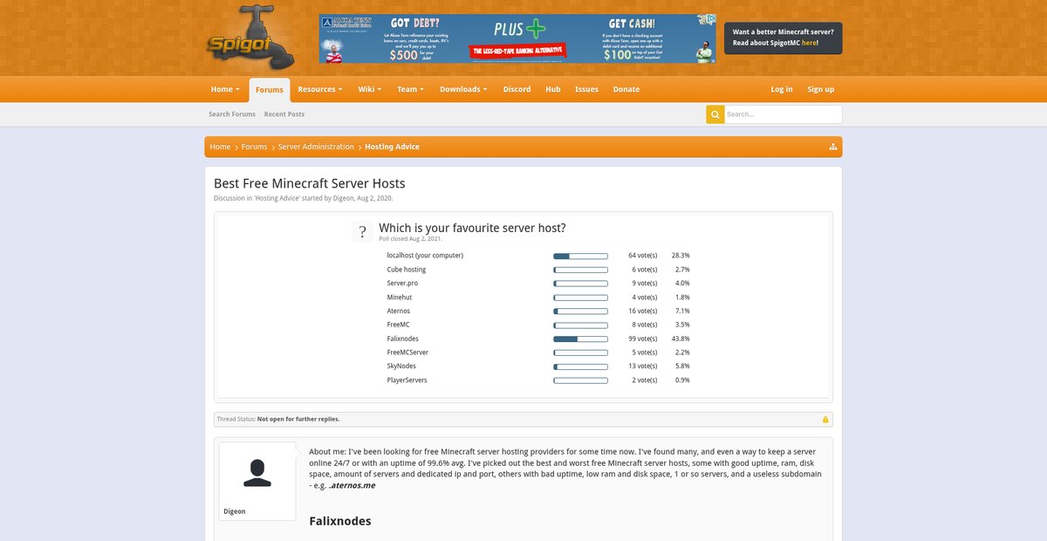Click the Aug 2, 2020 date link
Image resolution: width=1047 pixels, height=541 pixels.
[374, 198]
